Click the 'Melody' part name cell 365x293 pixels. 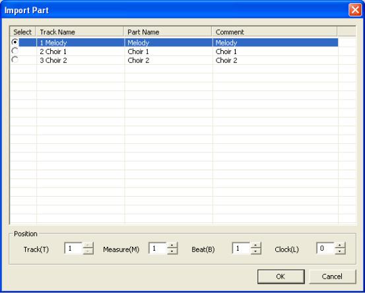pos(168,43)
